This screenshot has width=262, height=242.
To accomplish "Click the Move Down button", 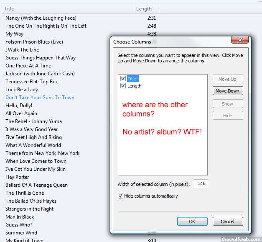I will tap(228, 91).
